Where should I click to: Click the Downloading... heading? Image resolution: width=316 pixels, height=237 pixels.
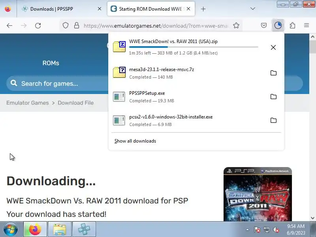pos(51,181)
